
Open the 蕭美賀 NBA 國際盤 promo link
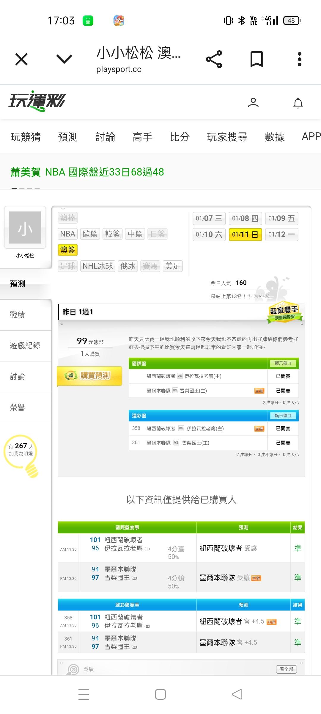tap(87, 172)
